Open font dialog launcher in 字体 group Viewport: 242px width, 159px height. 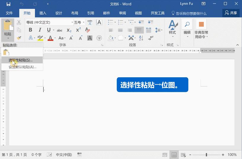[x=102, y=45]
